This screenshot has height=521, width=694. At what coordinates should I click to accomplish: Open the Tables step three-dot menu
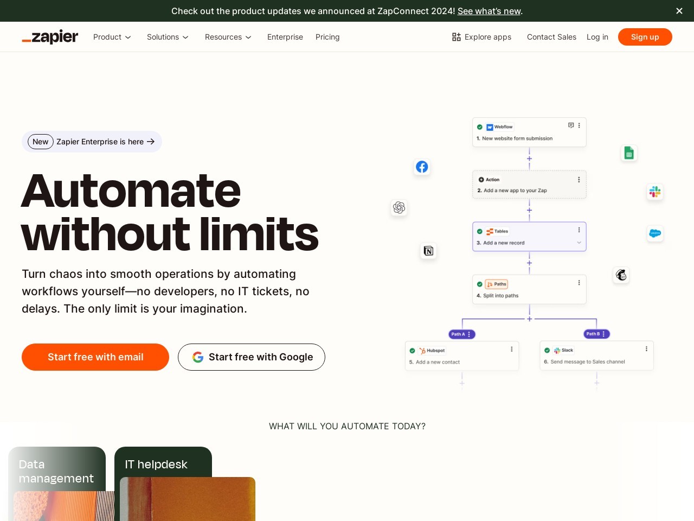579,230
